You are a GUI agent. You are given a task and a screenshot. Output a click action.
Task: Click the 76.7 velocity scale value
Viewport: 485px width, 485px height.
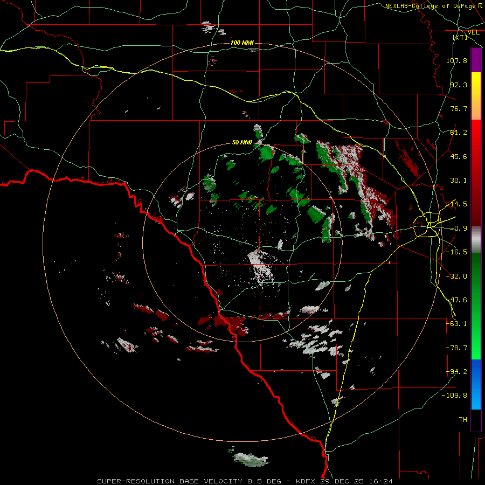point(459,108)
